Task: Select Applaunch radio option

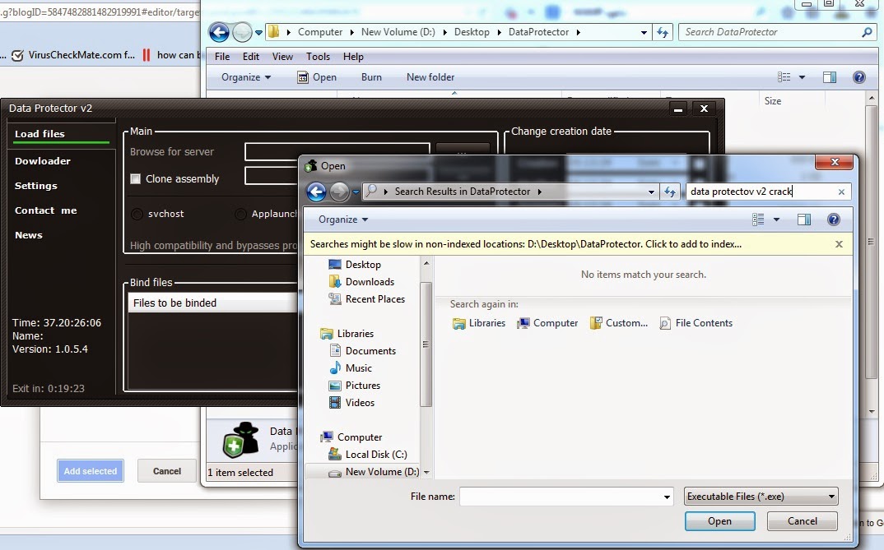Action: pos(240,214)
